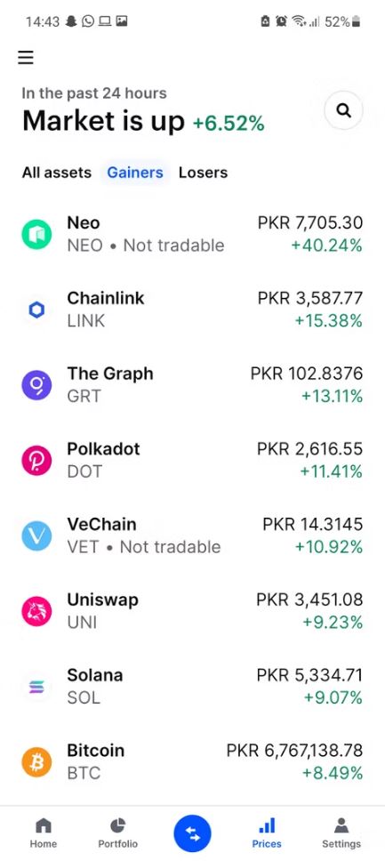Screen dimensions: 385x861
Task: Tap the orange Bitcoin icon
Action: tap(36, 761)
